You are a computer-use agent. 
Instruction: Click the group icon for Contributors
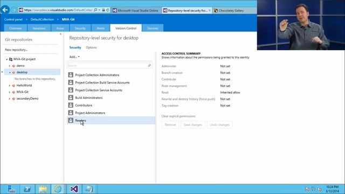[x=71, y=105]
